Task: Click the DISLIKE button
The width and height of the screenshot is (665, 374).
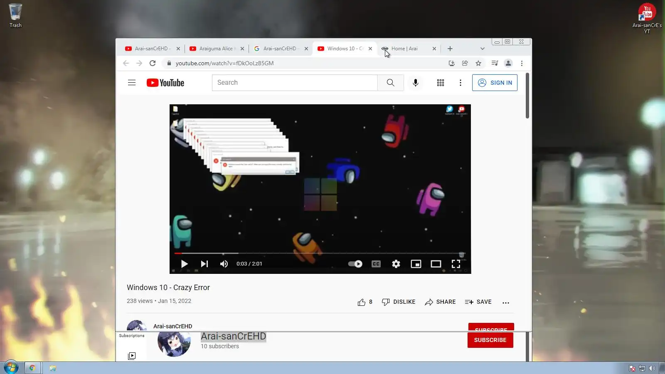Action: 399,302
